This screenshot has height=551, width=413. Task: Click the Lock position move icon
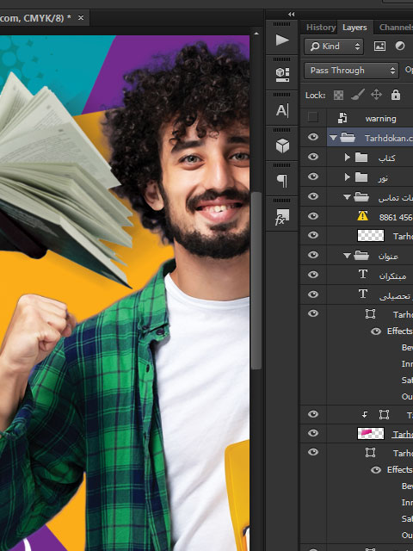[376, 95]
